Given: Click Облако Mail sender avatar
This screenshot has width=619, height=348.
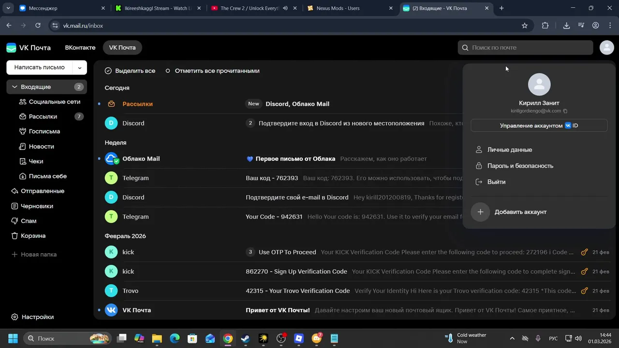Looking at the screenshot, I should 111,159.
